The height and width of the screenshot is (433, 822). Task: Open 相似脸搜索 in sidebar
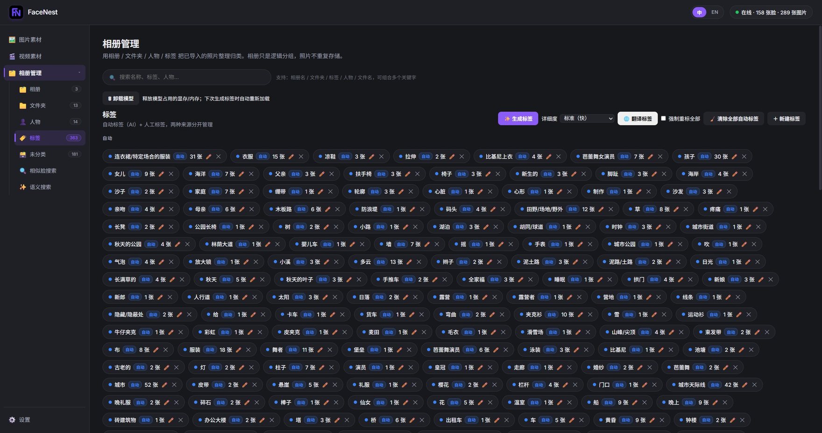click(50, 171)
